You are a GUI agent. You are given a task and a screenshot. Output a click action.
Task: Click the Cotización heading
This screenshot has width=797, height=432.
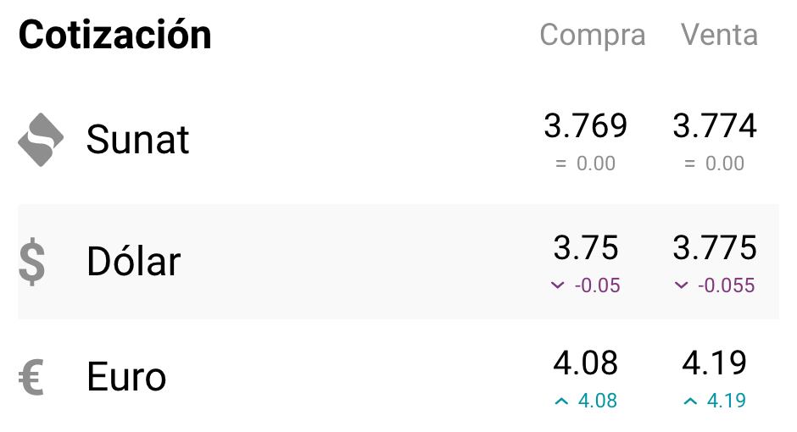115,36
